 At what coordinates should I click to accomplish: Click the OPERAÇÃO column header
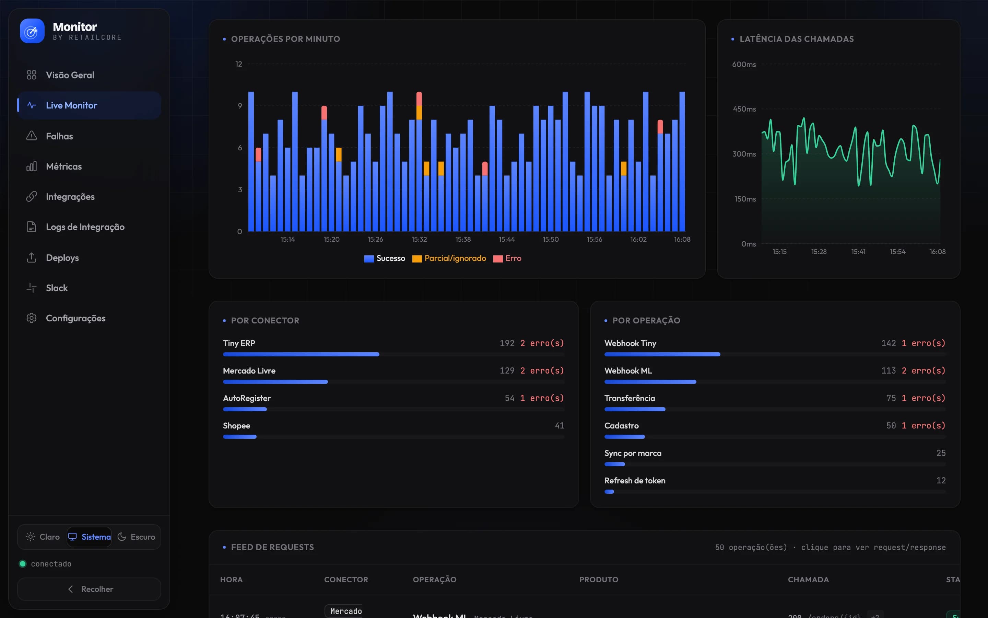click(434, 580)
